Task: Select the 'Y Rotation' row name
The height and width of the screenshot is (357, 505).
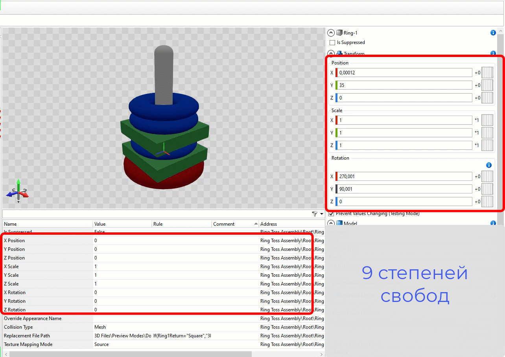Action: pos(15,301)
